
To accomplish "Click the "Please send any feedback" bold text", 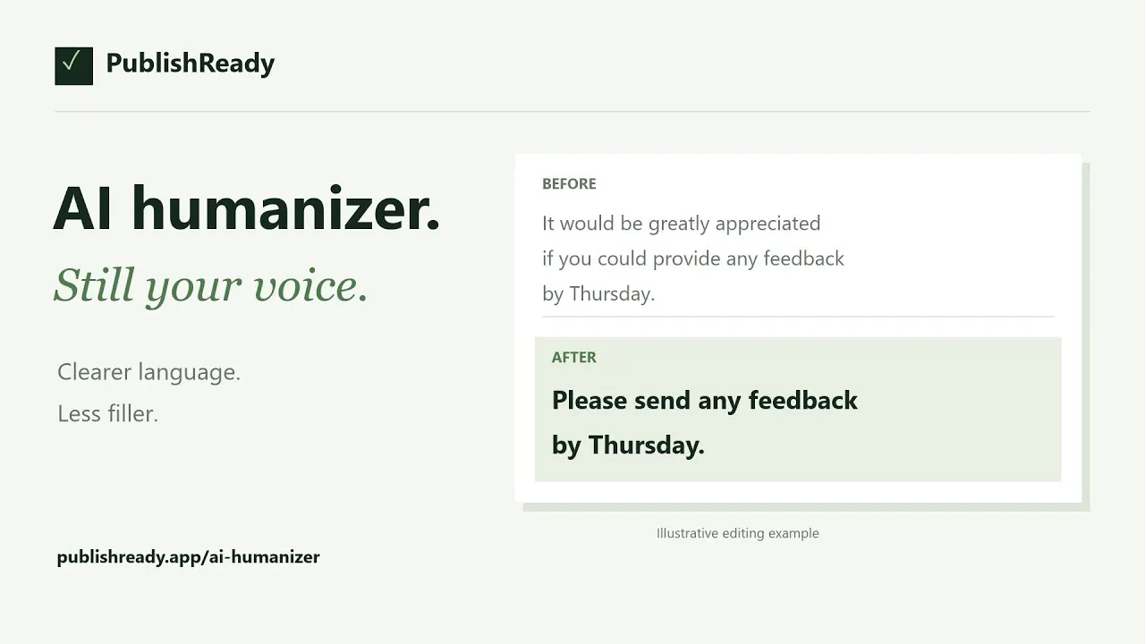I will 705,400.
